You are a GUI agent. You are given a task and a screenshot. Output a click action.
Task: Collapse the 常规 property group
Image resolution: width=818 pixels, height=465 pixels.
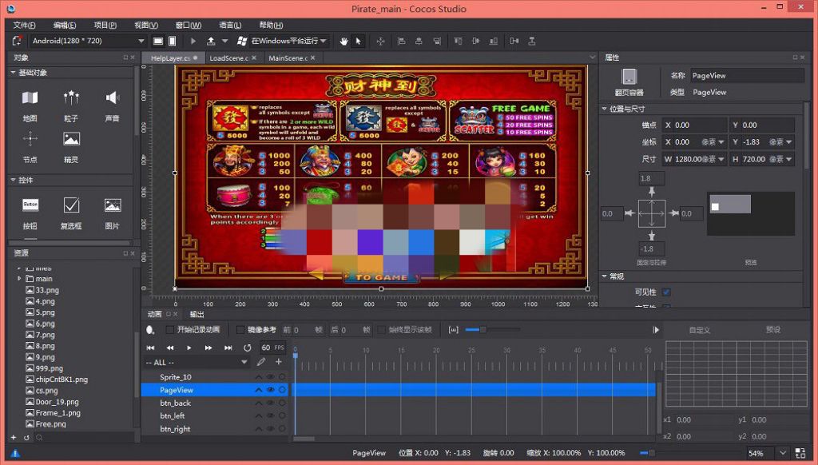[605, 276]
